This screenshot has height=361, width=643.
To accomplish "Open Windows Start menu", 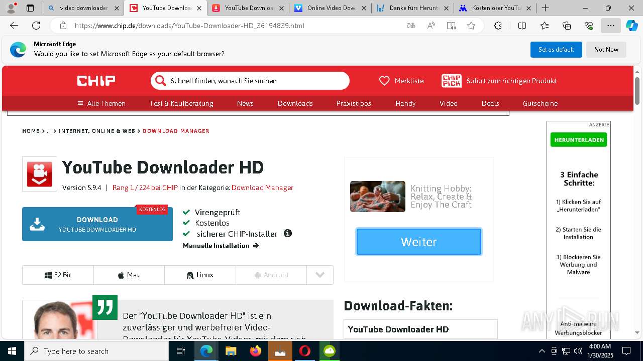I will (x=12, y=351).
